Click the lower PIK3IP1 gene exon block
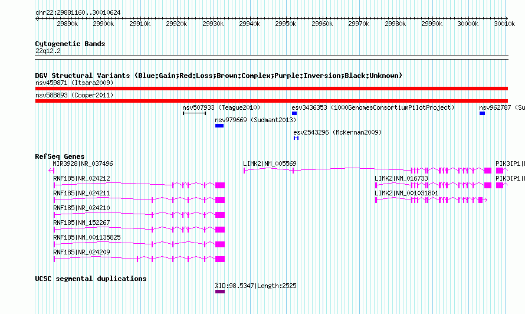 click(x=500, y=185)
